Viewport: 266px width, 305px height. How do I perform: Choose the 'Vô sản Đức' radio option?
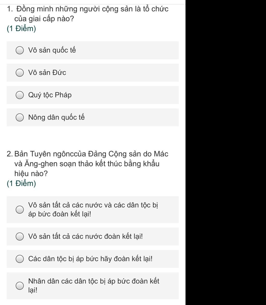point(20,73)
